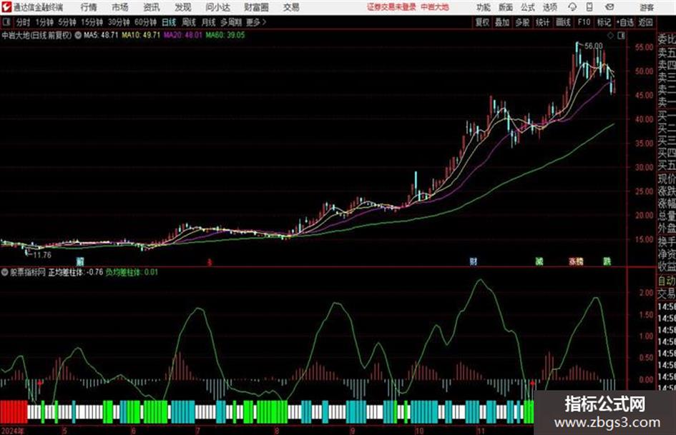Open the 资讯 menu
The image size is (676, 435).
click(152, 7)
